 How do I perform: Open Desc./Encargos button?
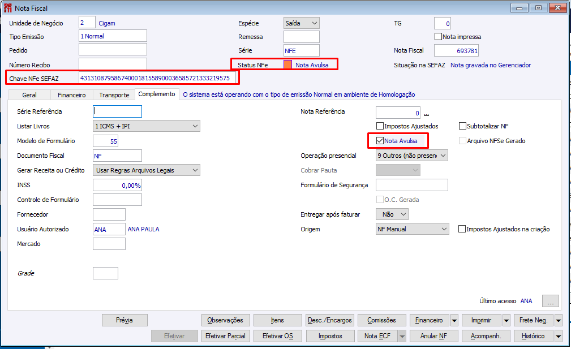click(330, 320)
